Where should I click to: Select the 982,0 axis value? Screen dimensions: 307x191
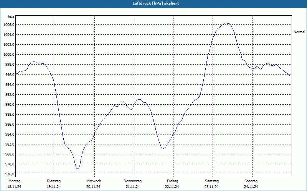[10, 144]
